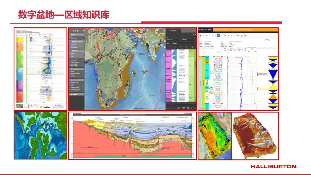Switch to the inactive grey tab beside Sequence
Screen dimensions: 311x175
coord(188,31)
